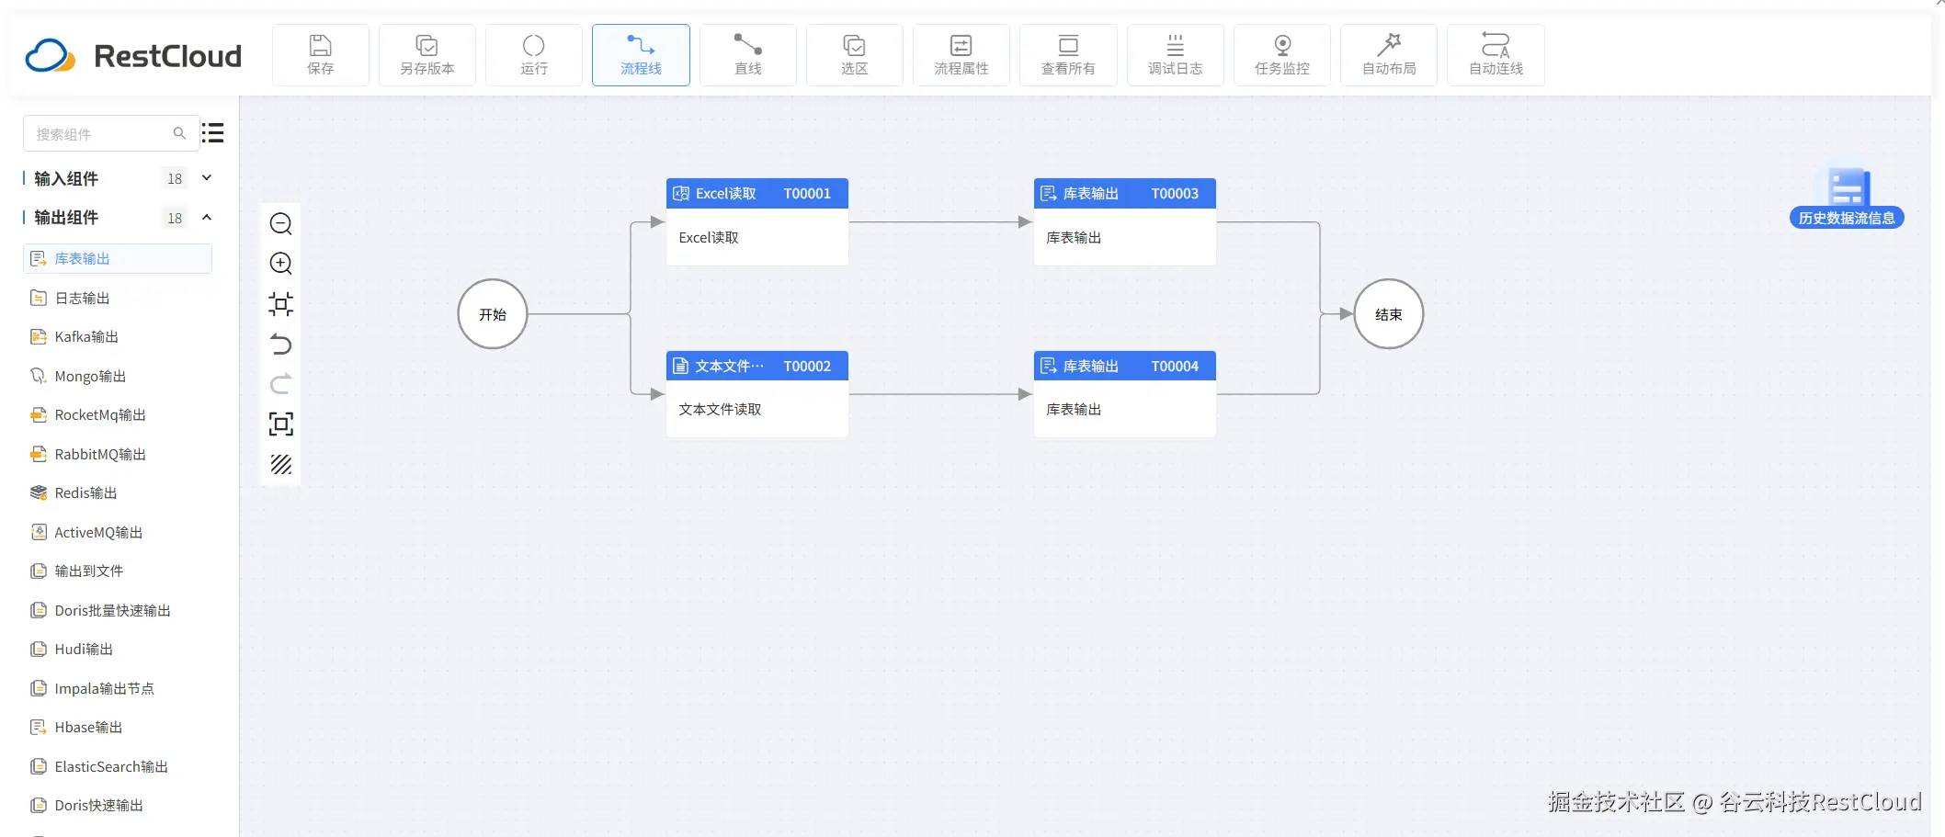
Task: Select ActiveMQ输出 component
Action: point(118,532)
